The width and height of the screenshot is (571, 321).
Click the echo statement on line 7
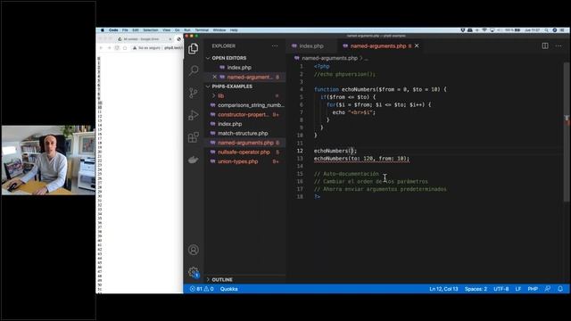pos(353,112)
